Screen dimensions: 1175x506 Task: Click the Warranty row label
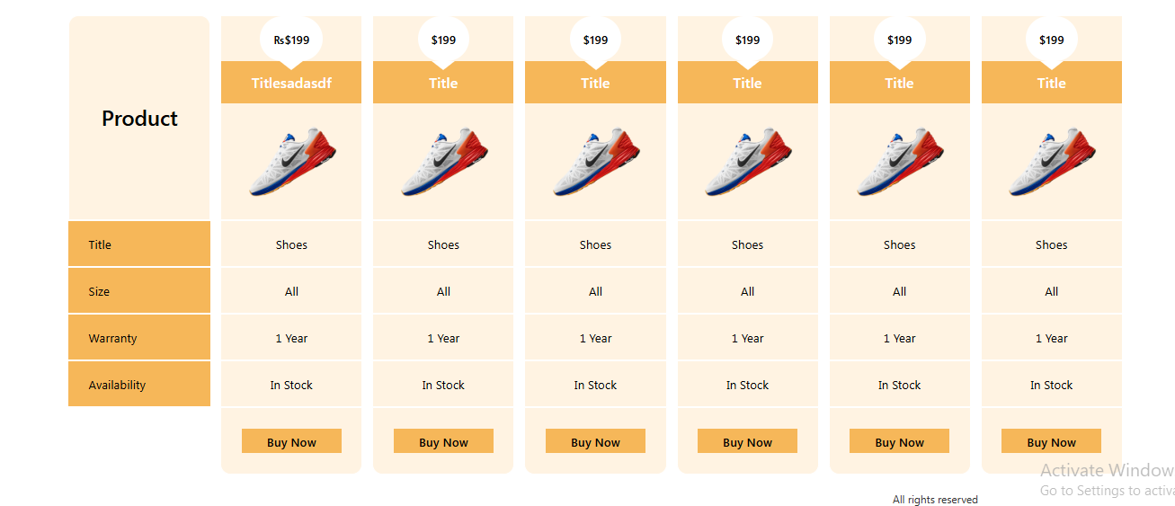(x=139, y=338)
